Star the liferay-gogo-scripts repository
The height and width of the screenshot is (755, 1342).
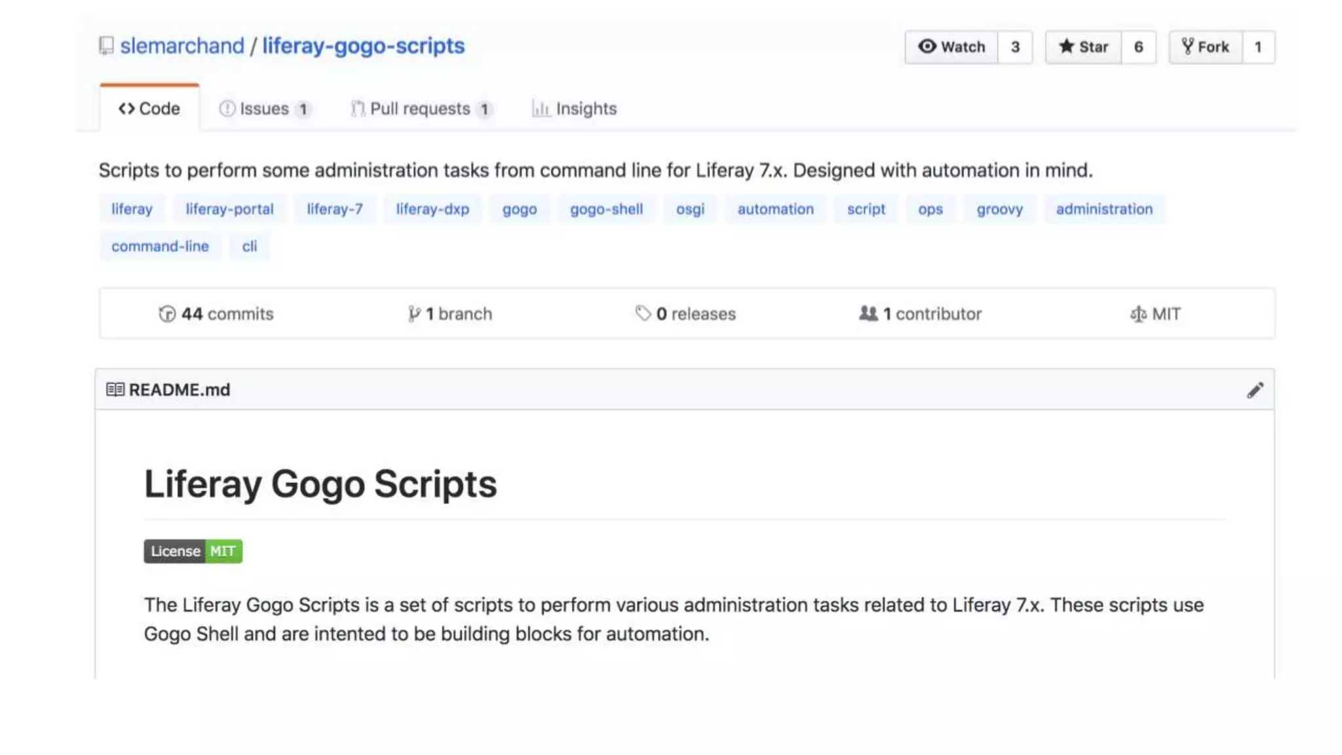(1083, 47)
